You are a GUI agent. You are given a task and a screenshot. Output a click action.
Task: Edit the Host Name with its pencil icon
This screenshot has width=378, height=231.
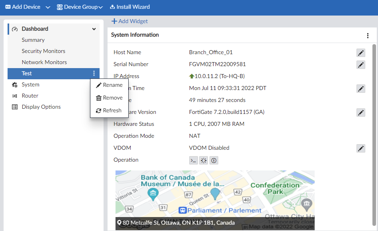(360, 53)
